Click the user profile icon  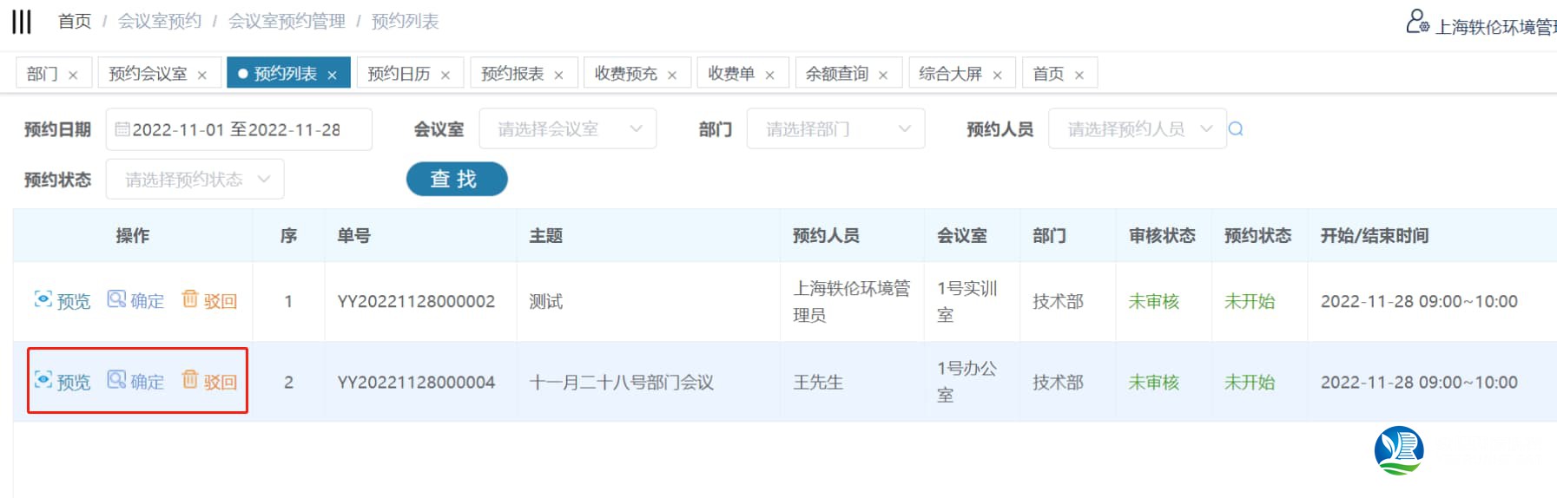(1416, 22)
